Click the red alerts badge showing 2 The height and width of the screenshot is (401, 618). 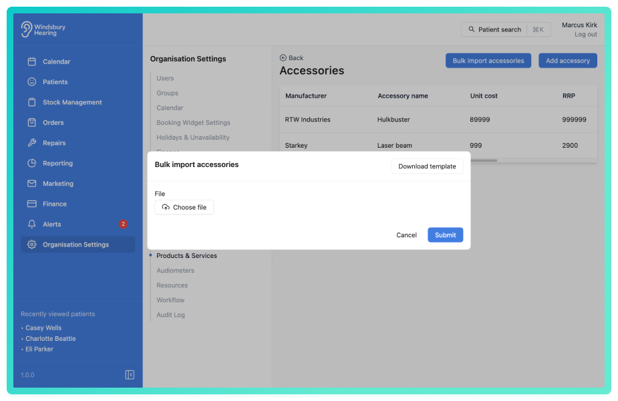click(123, 224)
